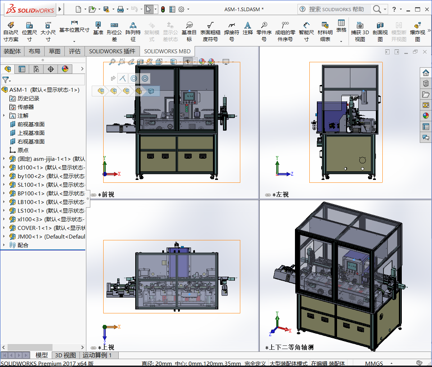432x367 pixels.
Task: Open the Open-file dropdown arrow
Action: tap(100, 9)
